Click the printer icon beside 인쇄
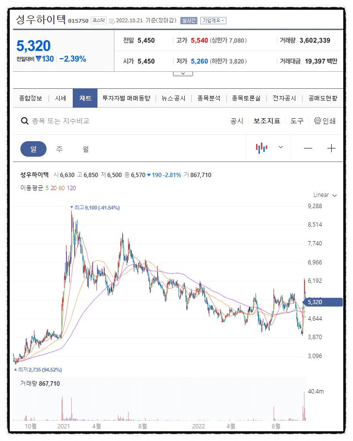The width and height of the screenshot is (353, 441). coord(317,121)
